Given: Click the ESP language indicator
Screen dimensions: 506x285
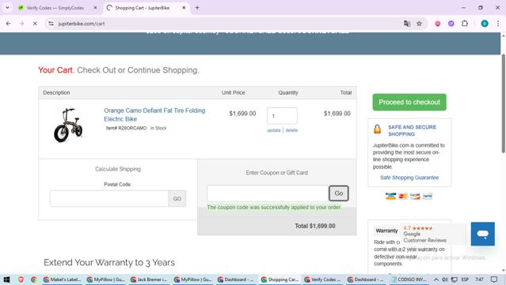Looking at the screenshot, I should coord(465,279).
